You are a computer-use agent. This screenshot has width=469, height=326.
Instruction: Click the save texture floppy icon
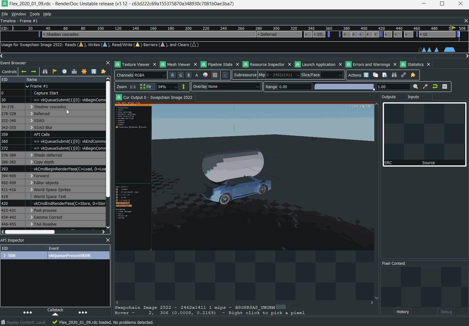point(366,75)
